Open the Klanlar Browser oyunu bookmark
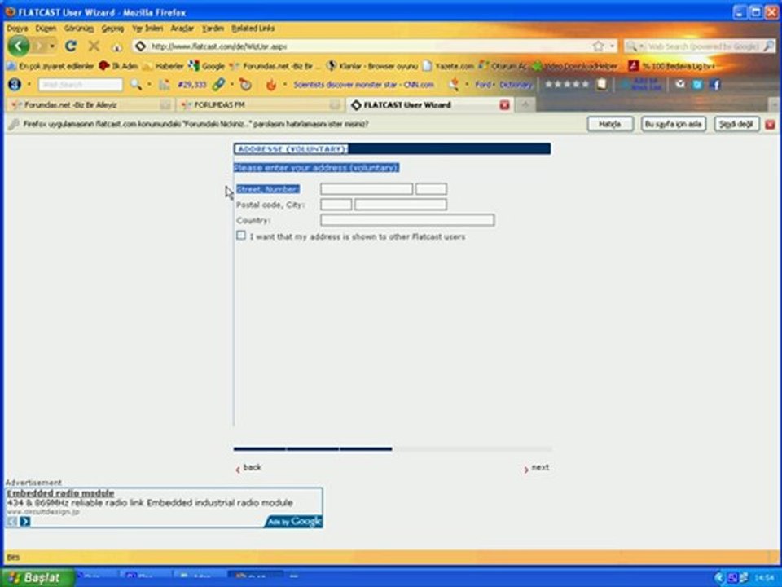 (372, 66)
